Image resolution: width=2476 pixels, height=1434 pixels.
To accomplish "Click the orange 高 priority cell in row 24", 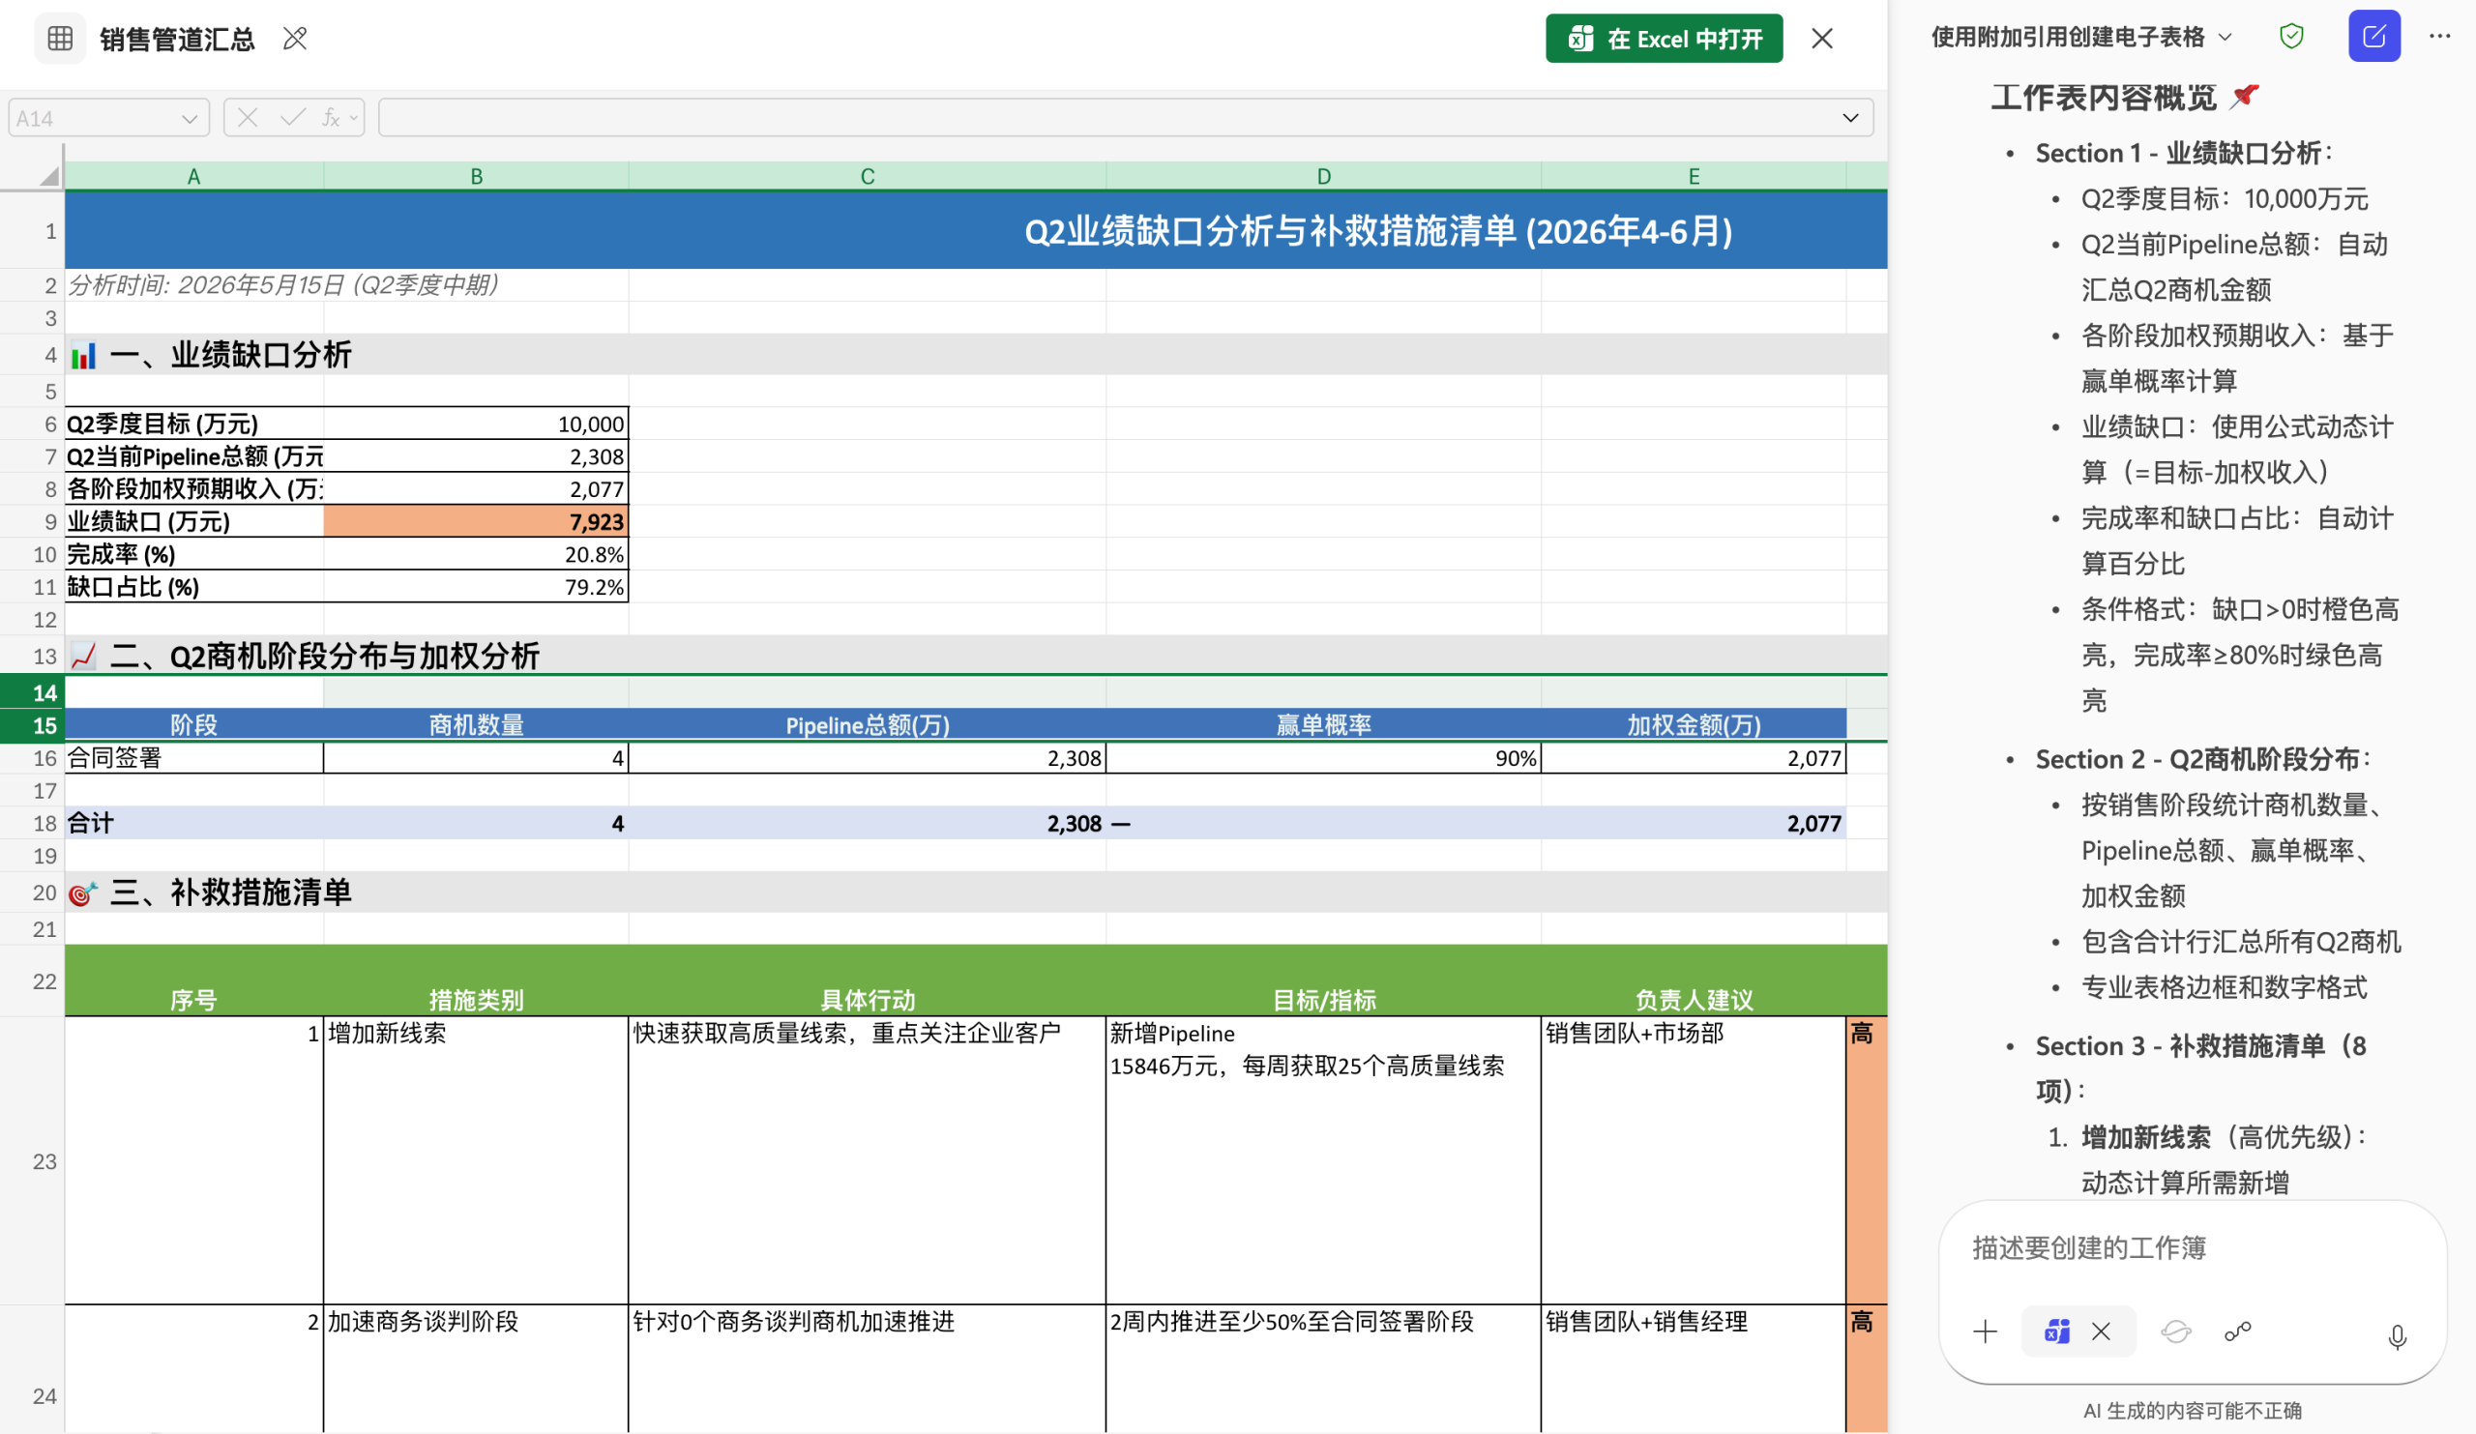I will point(1866,1369).
